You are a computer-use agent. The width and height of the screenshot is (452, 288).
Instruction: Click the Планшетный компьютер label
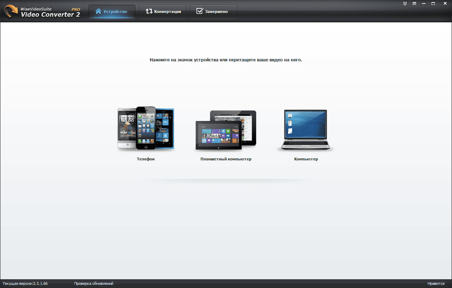pos(226,159)
